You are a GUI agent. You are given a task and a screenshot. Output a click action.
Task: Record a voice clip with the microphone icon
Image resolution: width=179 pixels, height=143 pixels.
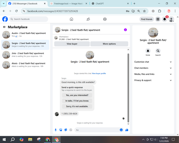click(55, 130)
